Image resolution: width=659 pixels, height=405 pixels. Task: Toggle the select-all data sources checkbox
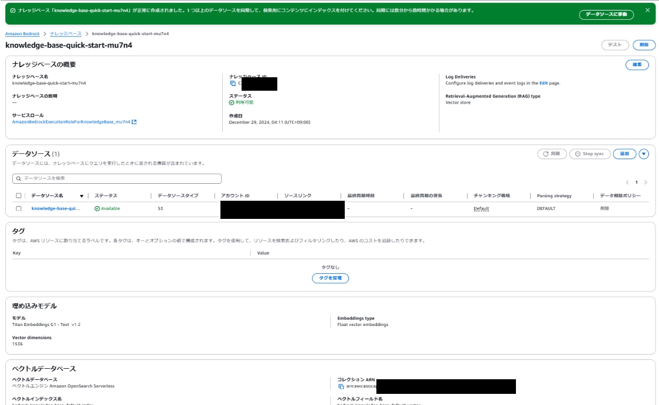19,195
